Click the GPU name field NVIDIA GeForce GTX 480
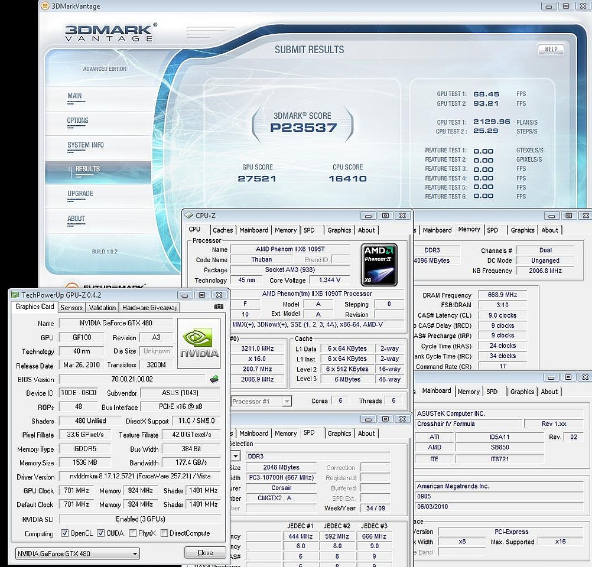The height and width of the screenshot is (567, 592). click(x=116, y=323)
